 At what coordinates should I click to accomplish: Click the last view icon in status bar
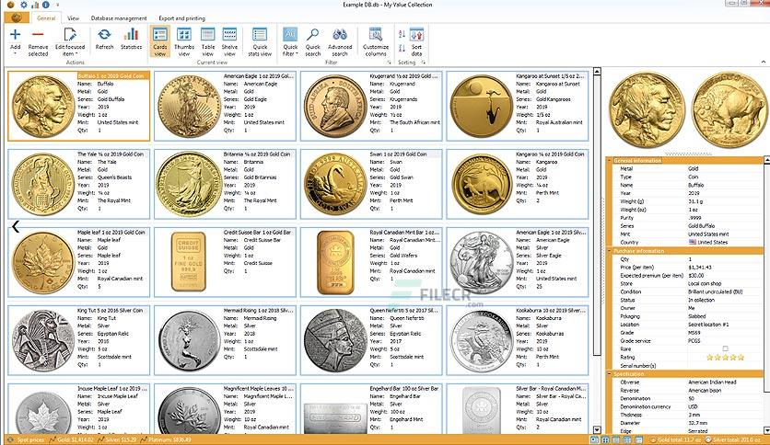tap(638, 440)
